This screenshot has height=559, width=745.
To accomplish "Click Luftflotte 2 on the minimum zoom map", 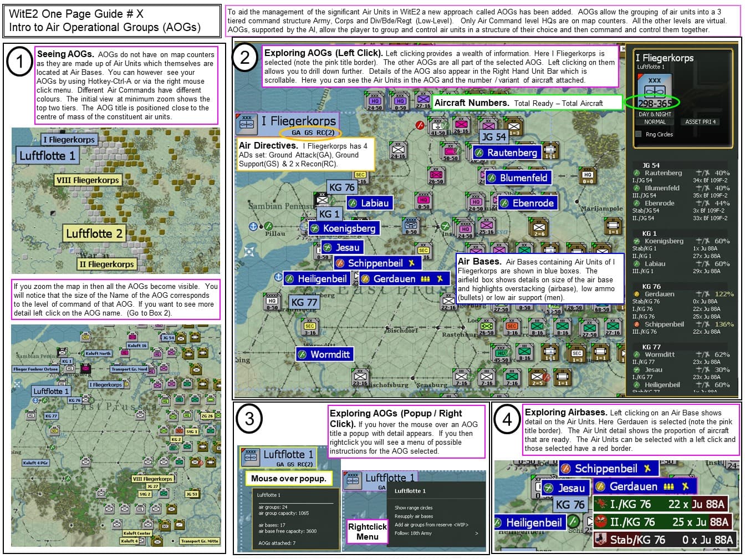I will 94,233.
